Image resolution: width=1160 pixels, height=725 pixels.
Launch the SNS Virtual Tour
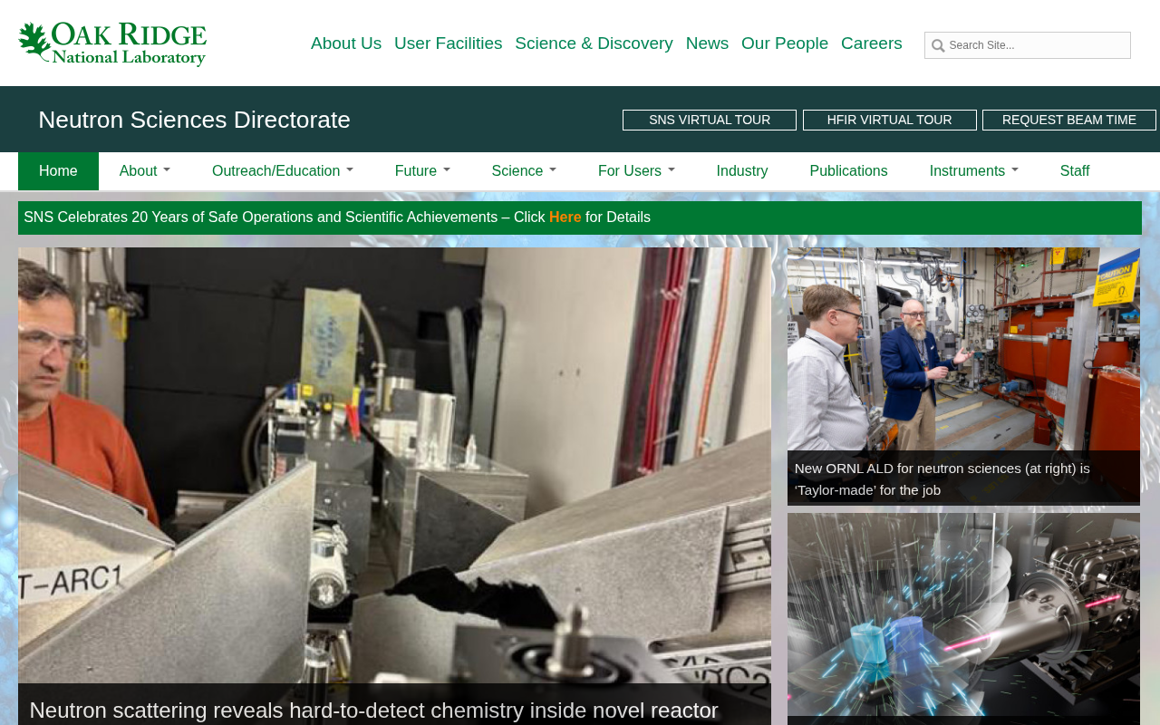tap(710, 120)
